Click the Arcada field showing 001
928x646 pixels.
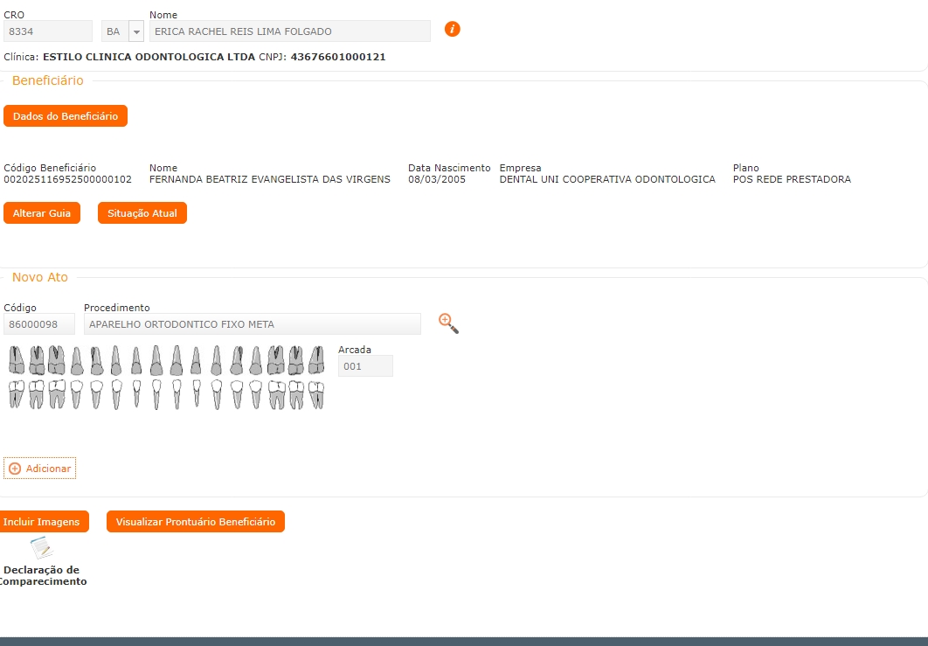[x=365, y=366]
